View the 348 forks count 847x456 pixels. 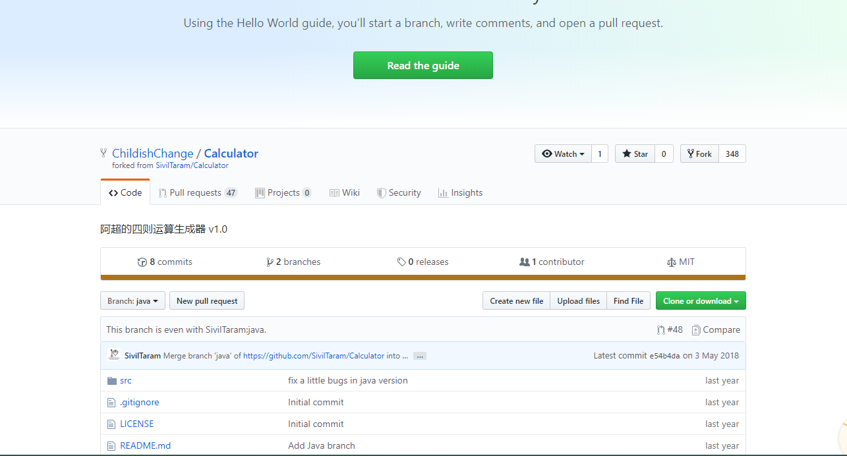(732, 154)
